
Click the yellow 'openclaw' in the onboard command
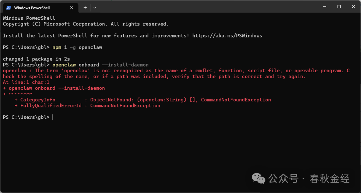64,65
